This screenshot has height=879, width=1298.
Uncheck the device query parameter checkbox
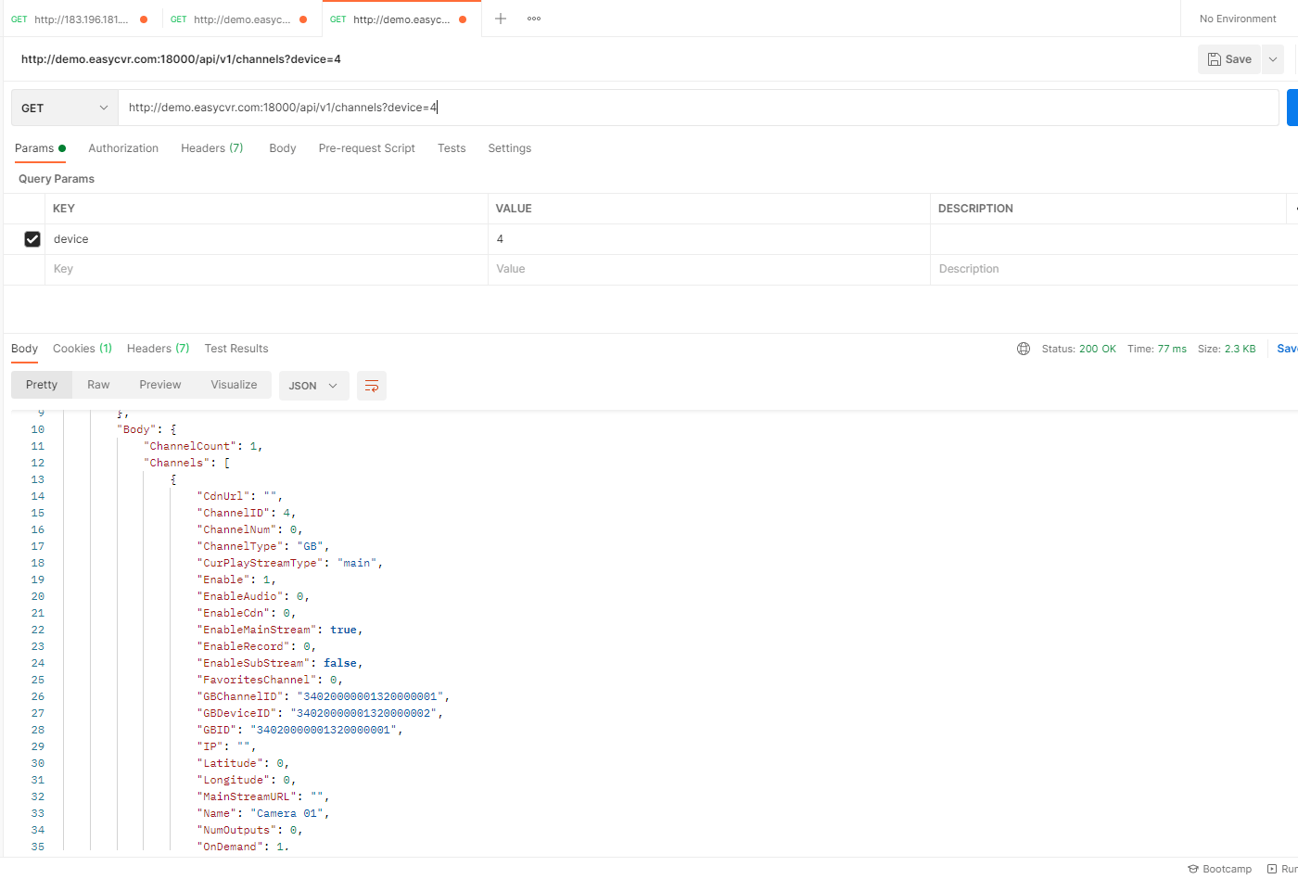click(x=32, y=239)
